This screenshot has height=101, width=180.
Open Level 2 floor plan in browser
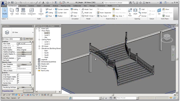coord(47,35)
